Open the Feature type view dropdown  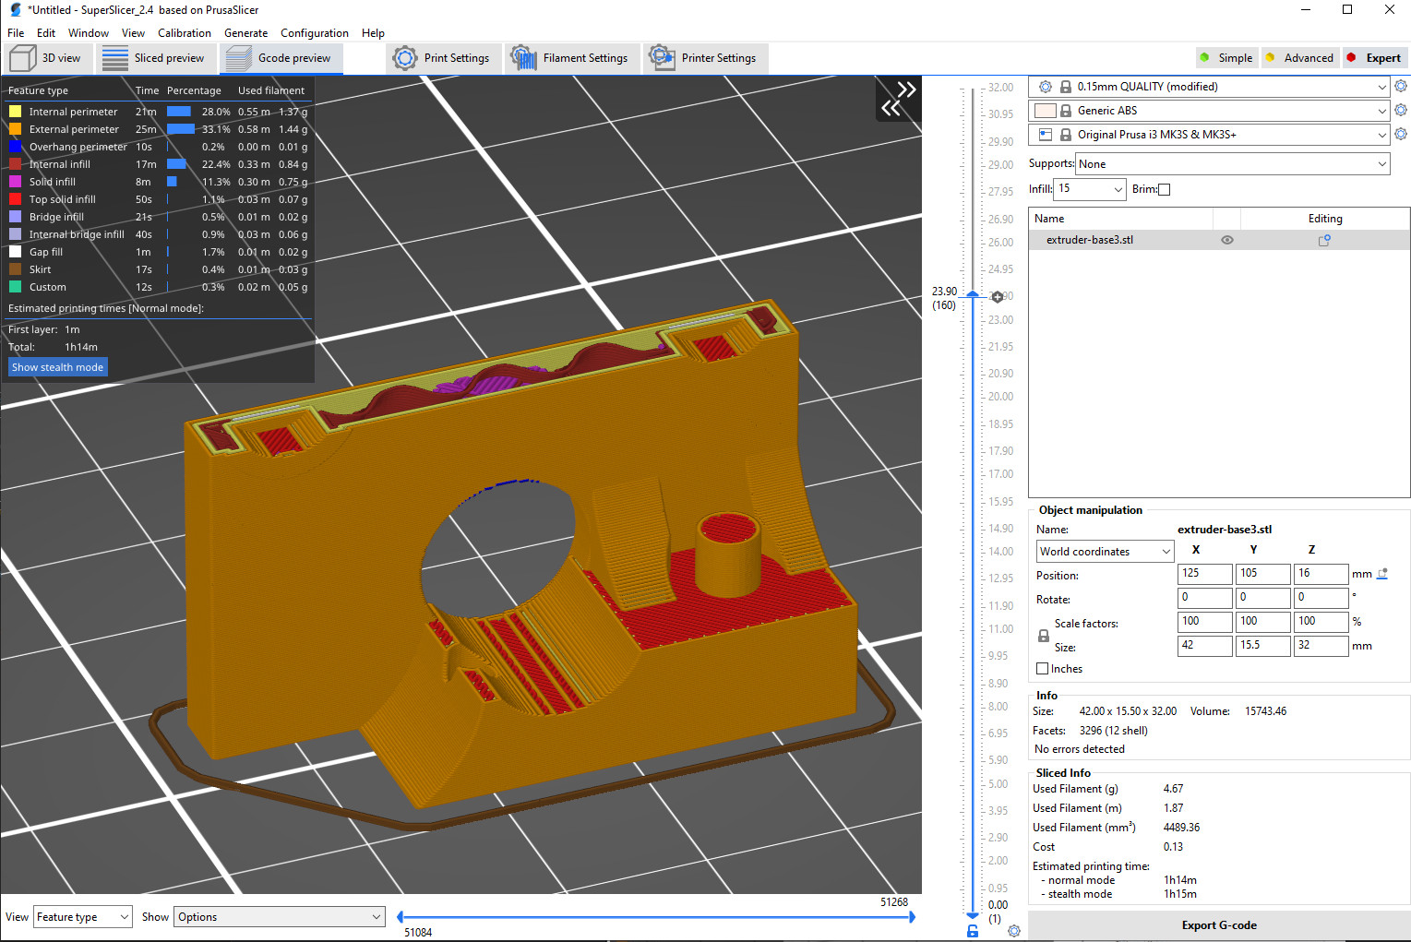(83, 917)
